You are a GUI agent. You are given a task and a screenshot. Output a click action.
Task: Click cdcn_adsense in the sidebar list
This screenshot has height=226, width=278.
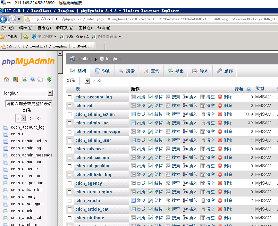[x=24, y=169]
